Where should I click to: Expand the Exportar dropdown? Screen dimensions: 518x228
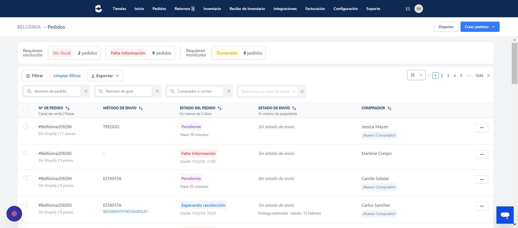click(x=105, y=76)
